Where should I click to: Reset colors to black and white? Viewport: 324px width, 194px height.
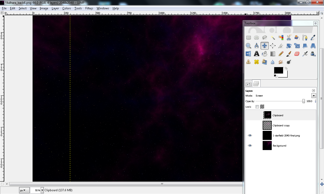(x=275, y=76)
